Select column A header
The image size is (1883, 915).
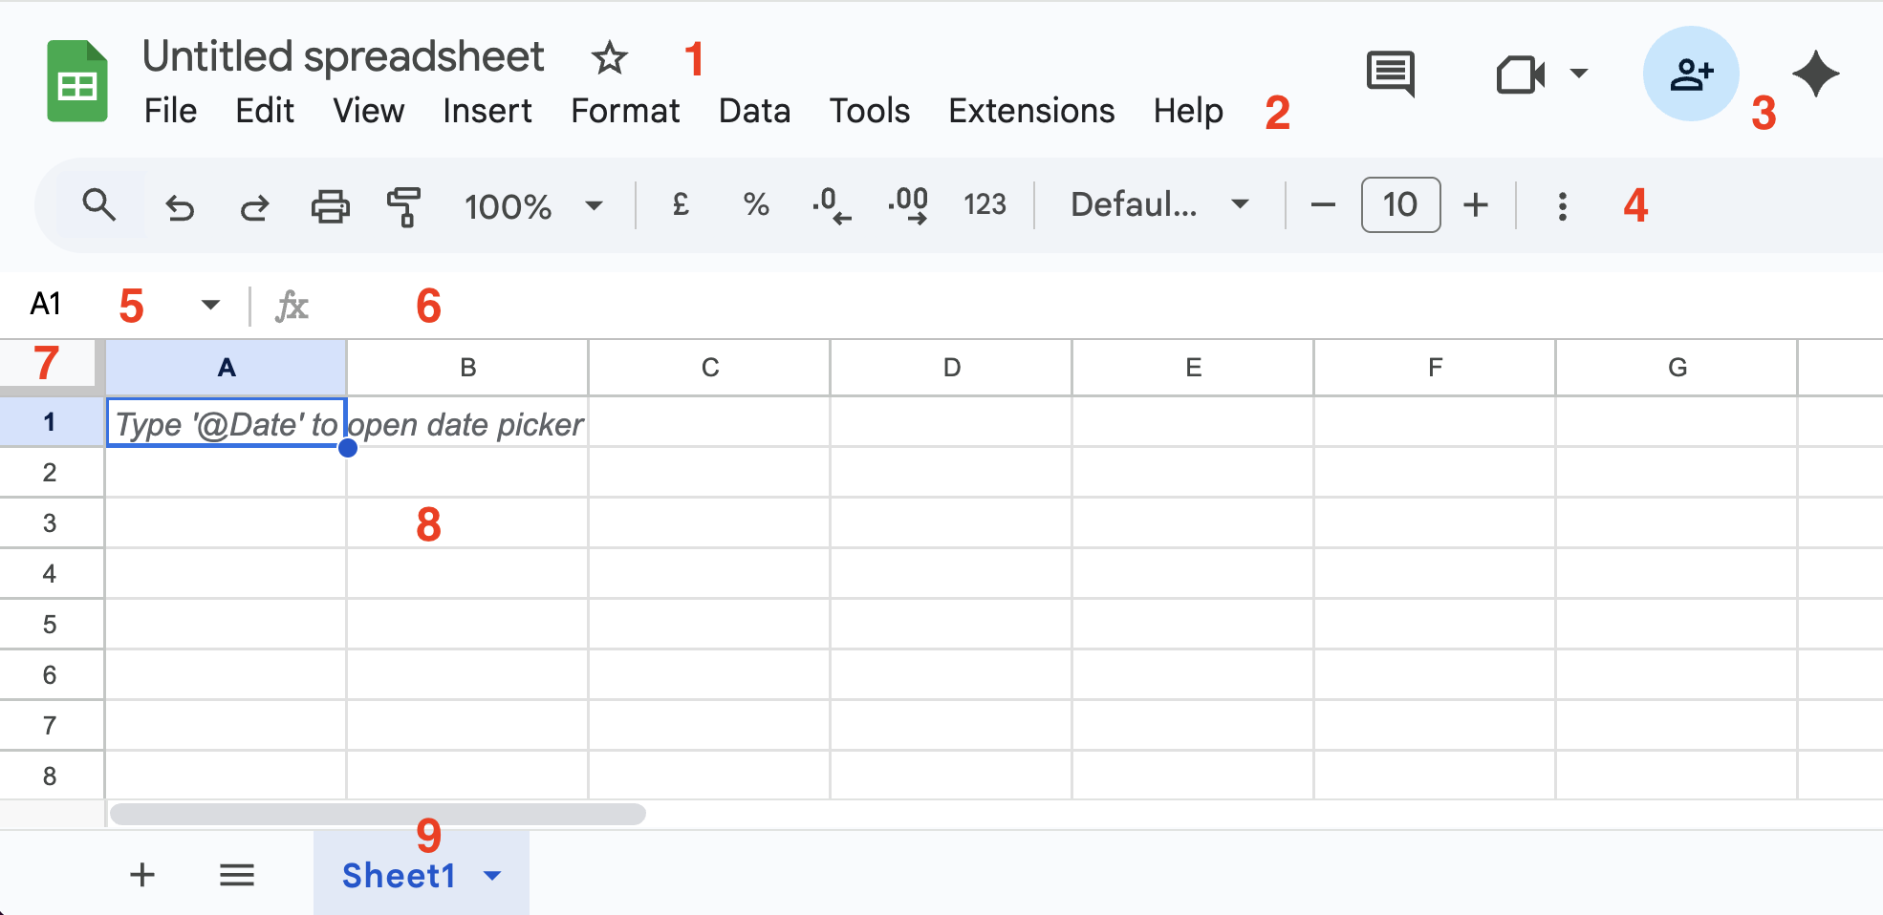click(227, 368)
